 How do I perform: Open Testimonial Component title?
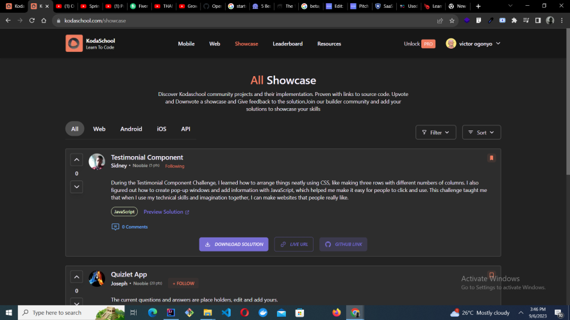click(x=147, y=157)
